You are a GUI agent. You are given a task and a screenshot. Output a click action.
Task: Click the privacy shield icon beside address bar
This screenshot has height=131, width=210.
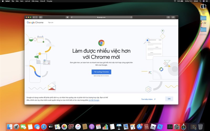pos(68,17)
